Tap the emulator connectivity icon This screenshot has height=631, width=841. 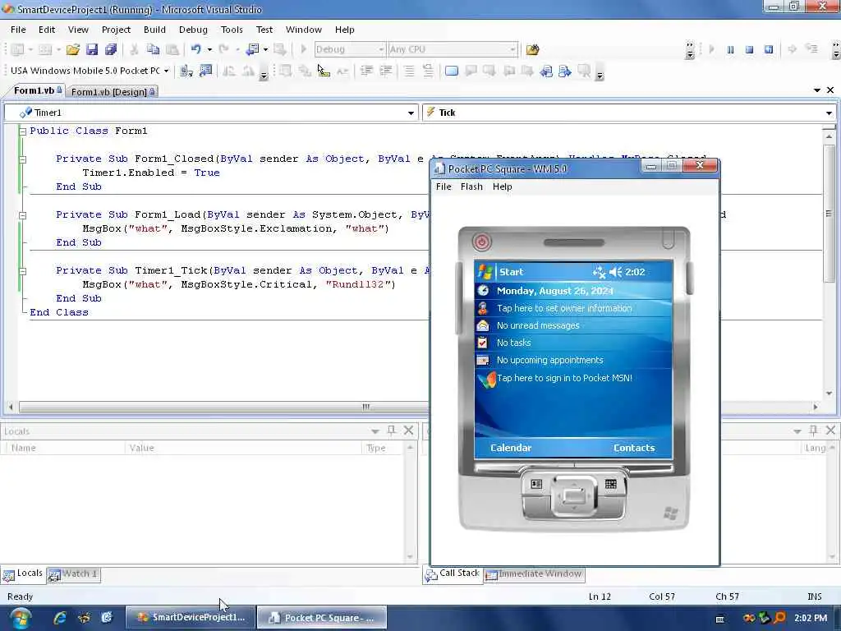pyautogui.click(x=599, y=272)
